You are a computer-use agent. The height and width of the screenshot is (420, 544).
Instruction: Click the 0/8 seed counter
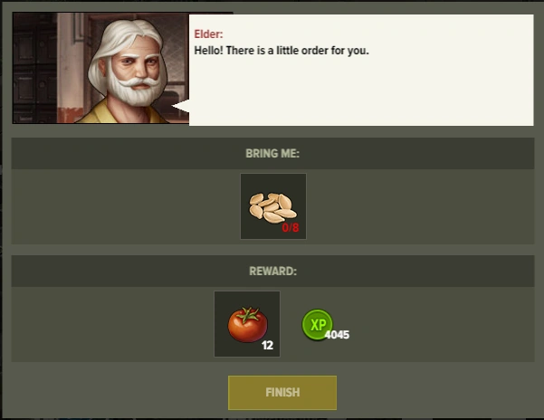point(291,228)
